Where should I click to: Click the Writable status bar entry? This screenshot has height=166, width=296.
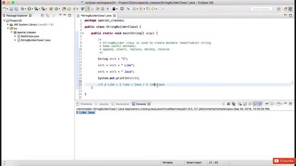tap(167, 163)
